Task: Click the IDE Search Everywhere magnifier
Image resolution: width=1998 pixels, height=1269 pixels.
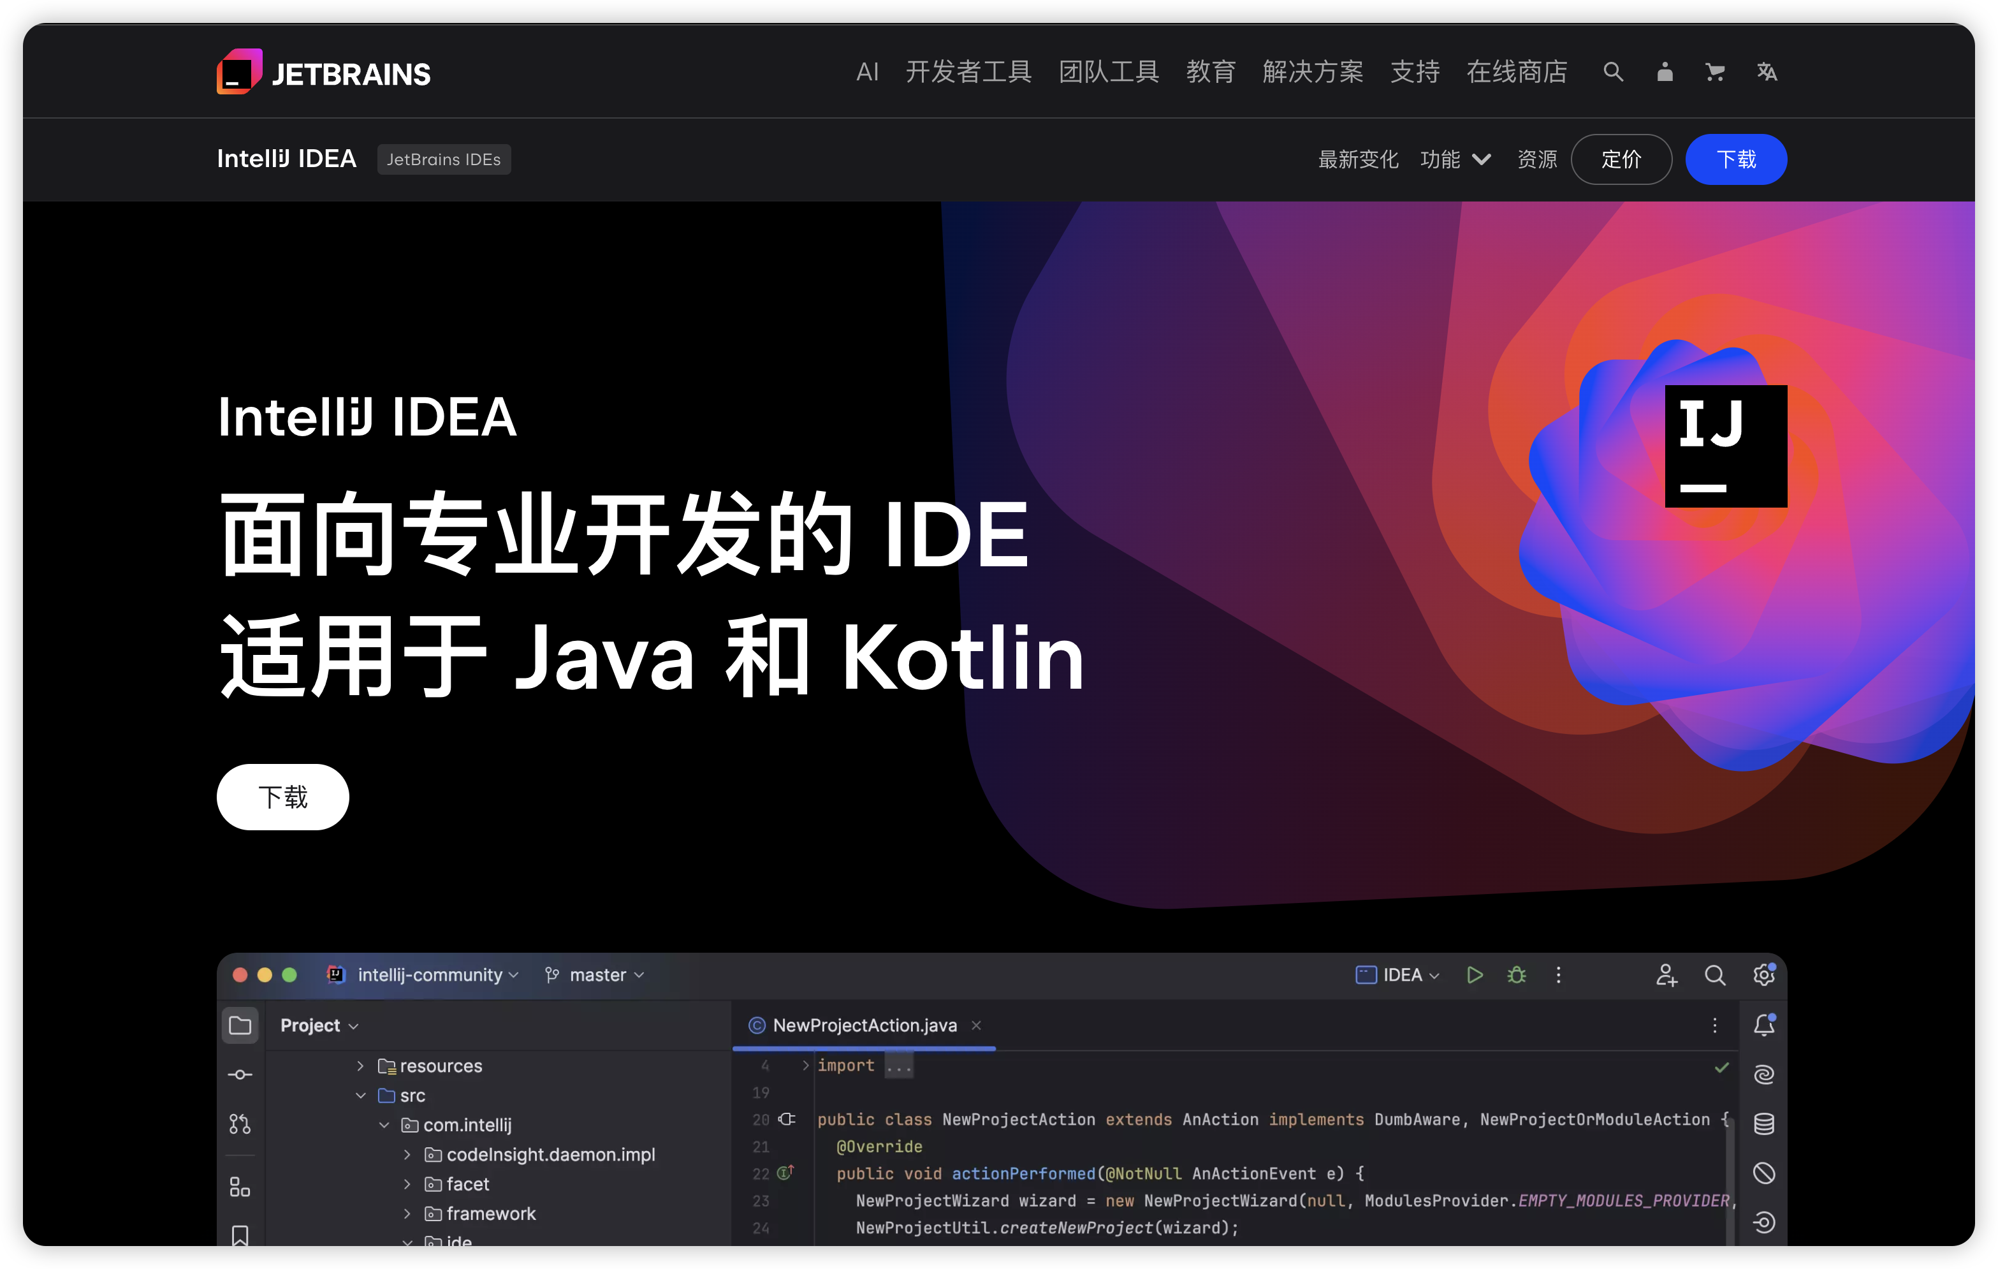Action: (x=1715, y=974)
